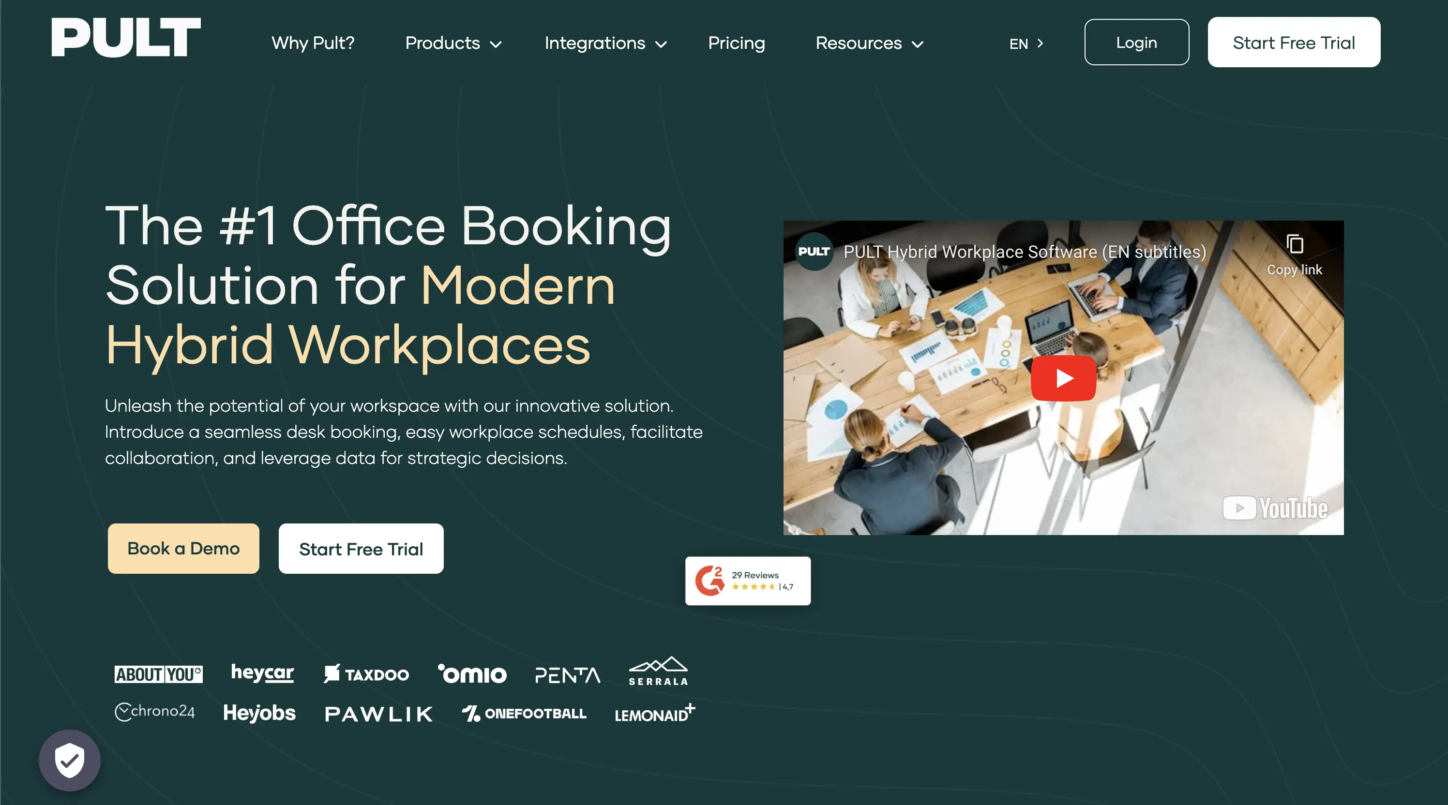Go to the Pricing page

click(736, 43)
